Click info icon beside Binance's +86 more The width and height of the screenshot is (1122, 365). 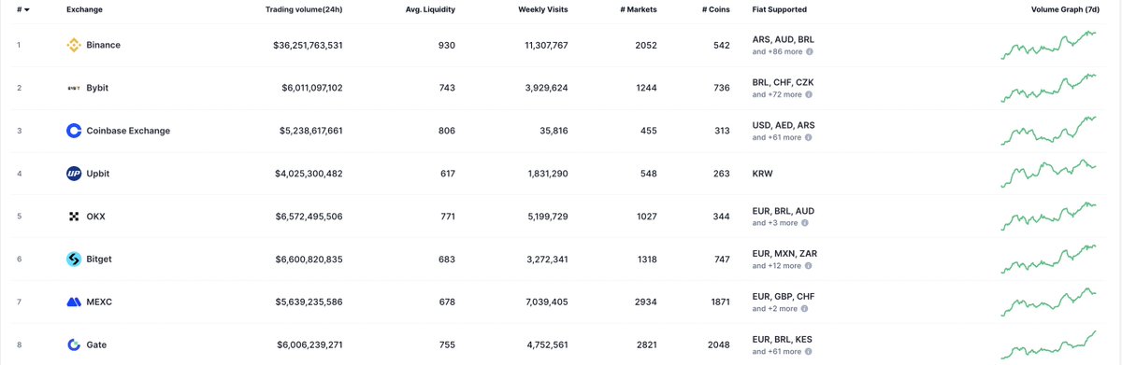point(809,52)
